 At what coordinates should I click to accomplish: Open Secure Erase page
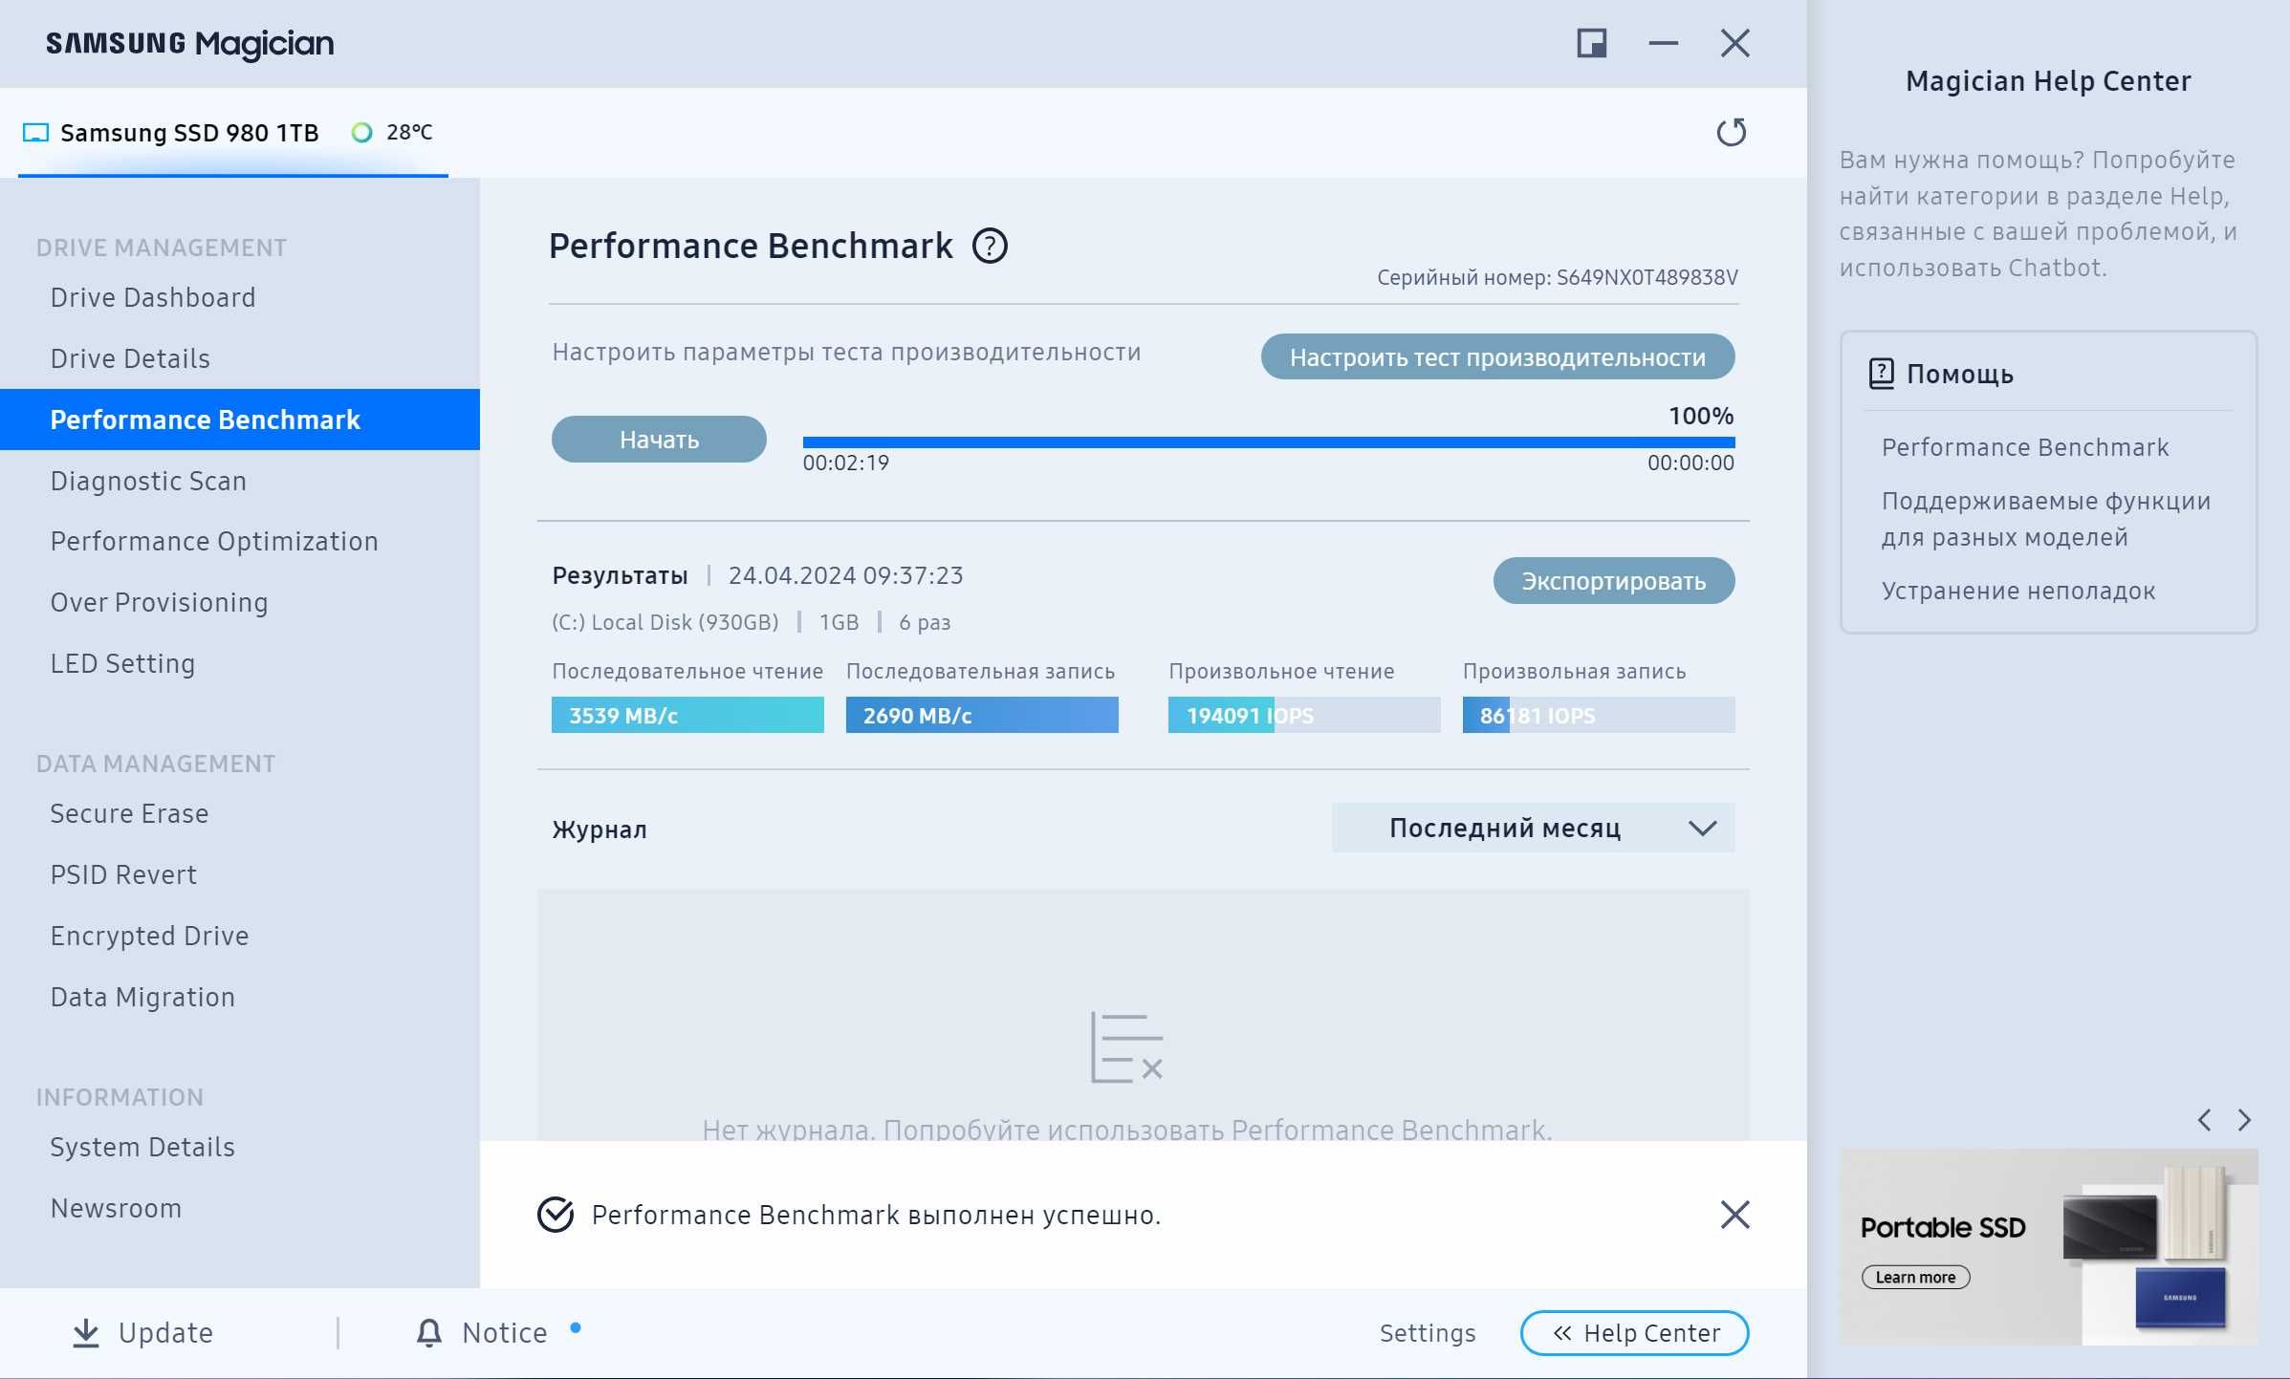coord(129,814)
